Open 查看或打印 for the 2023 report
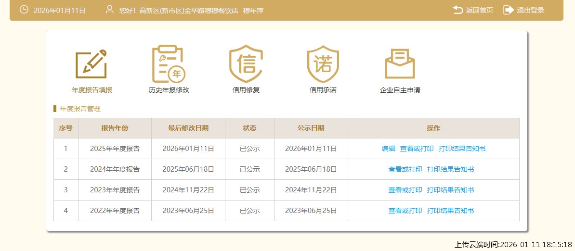The width and height of the screenshot is (575, 251). [x=405, y=190]
